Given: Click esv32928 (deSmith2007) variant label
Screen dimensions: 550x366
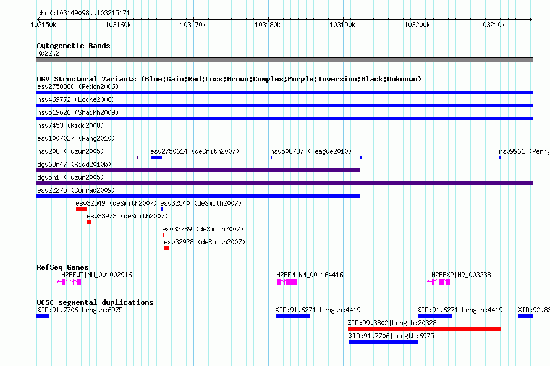Looking at the screenshot, I should [205, 242].
